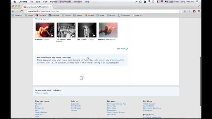
Task: Open the Edit menu
Action: coord(38,2)
